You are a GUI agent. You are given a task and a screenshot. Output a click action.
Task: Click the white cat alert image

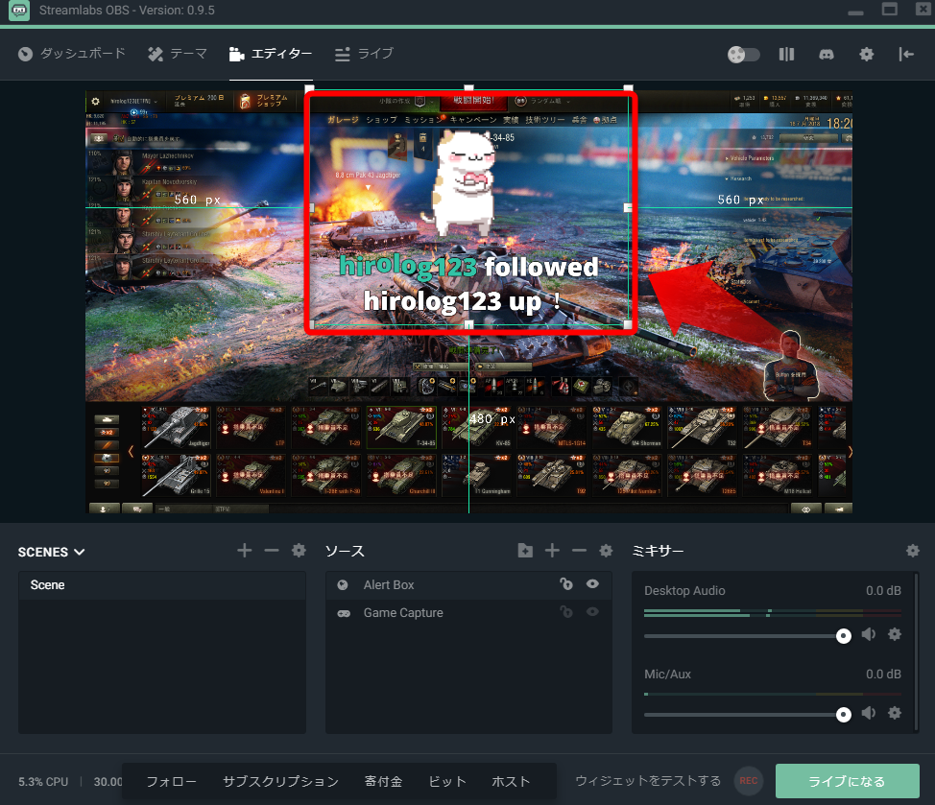(464, 182)
